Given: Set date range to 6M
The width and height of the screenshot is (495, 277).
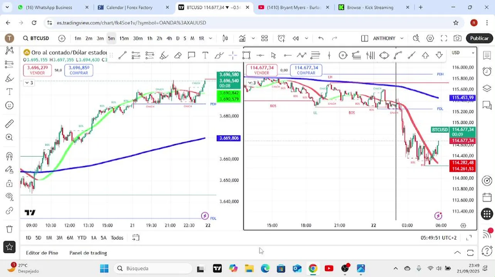Looking at the screenshot, I should (70, 238).
